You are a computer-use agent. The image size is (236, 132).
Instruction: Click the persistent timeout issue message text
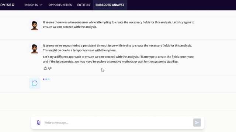coord(117,48)
